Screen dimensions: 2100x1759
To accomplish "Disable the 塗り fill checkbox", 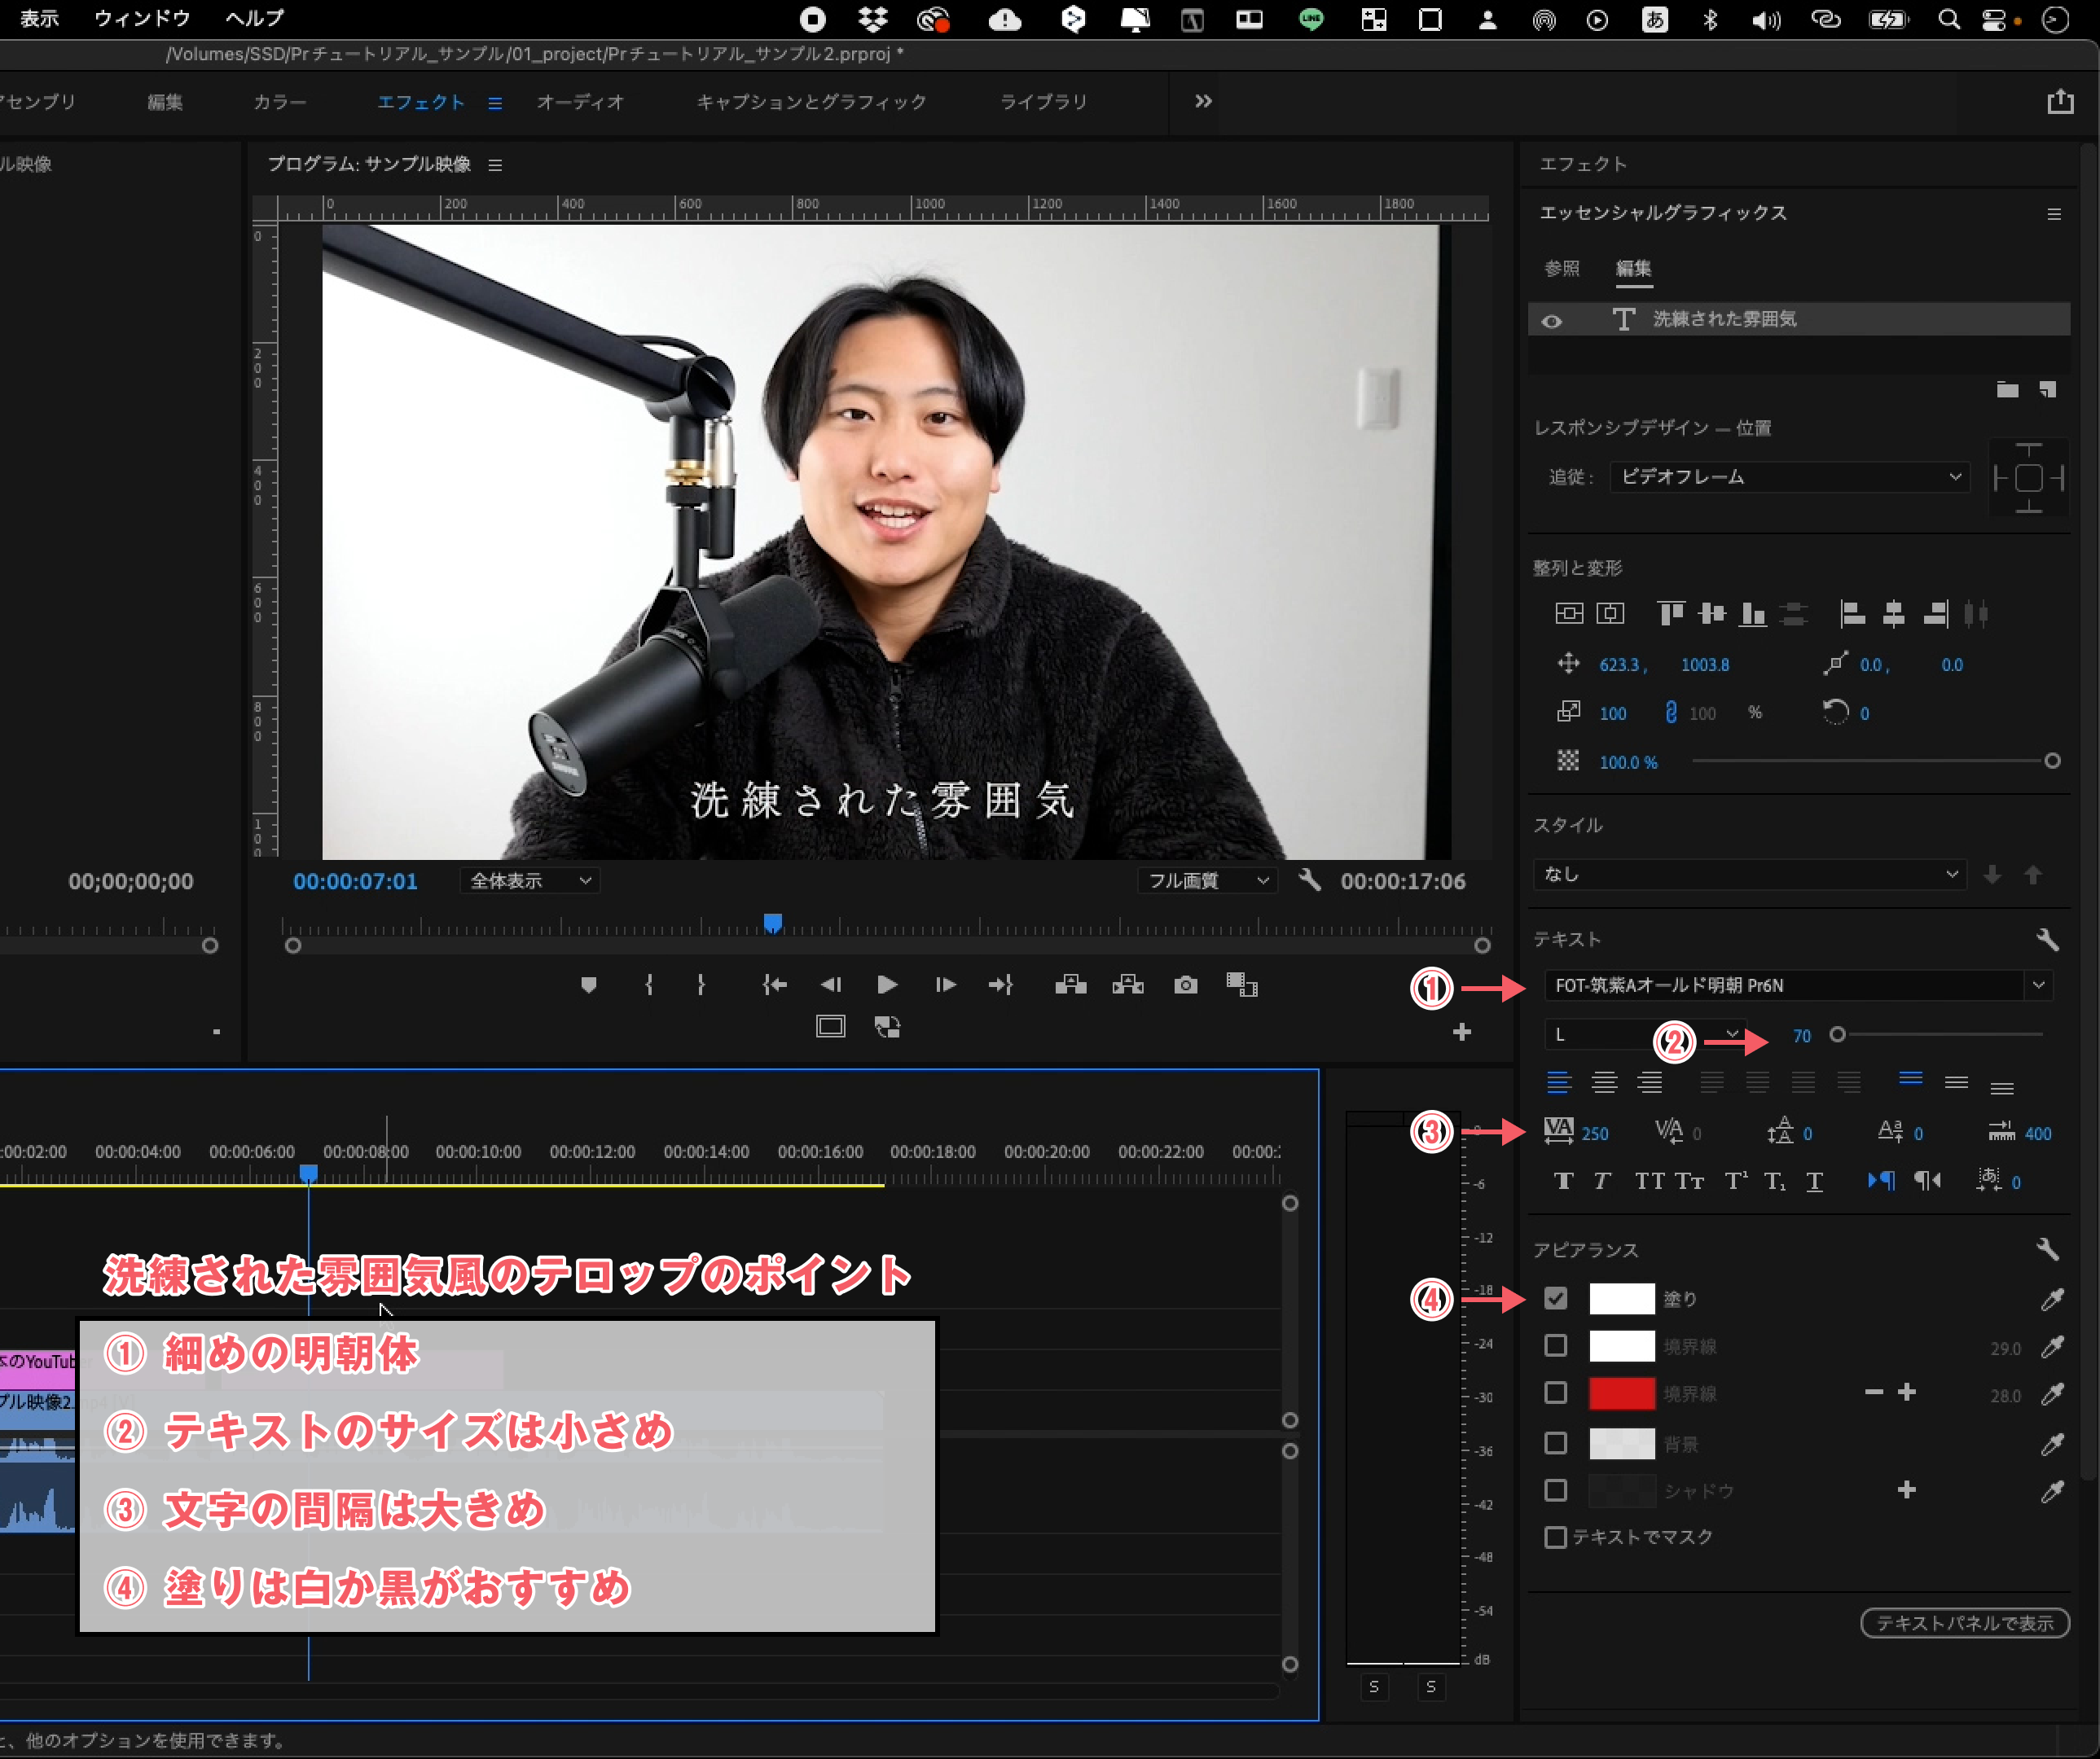I will (1555, 1298).
